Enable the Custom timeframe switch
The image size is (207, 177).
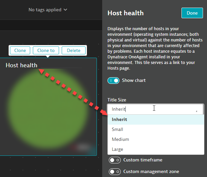pos(114,160)
